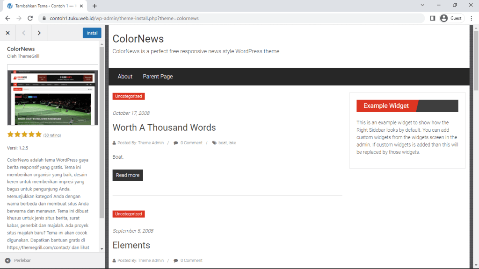Collapse sidebar using Perlebar arrow icon

[7, 261]
